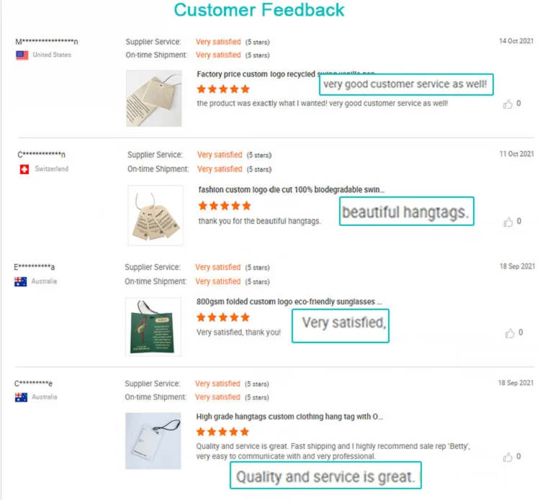The height and width of the screenshot is (500, 540).
Task: Open the green sunglasses tag thumbnail
Action: (x=153, y=327)
